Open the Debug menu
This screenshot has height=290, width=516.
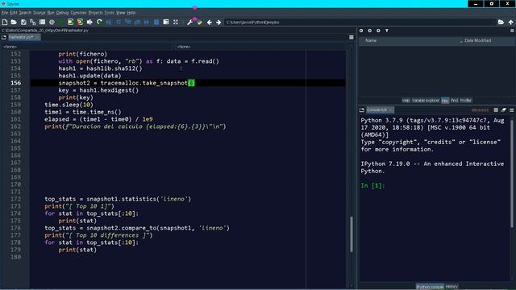coord(62,13)
